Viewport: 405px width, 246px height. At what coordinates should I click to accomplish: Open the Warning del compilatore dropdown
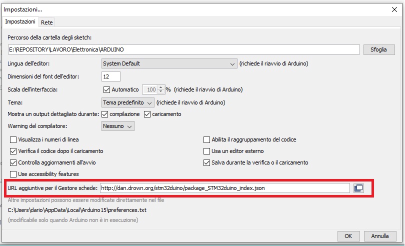click(117, 126)
